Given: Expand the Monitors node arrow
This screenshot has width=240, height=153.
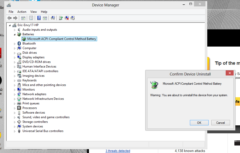Looking at the screenshot, I should pos(15,90).
